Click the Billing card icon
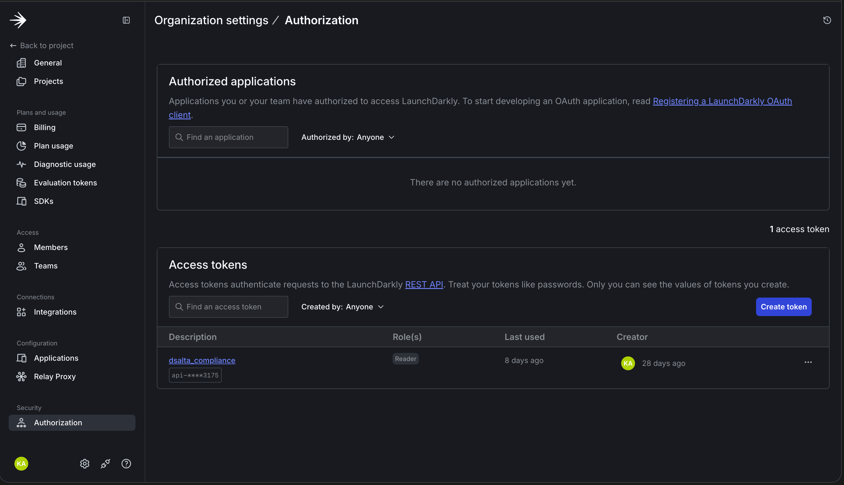844x485 pixels. tap(21, 127)
